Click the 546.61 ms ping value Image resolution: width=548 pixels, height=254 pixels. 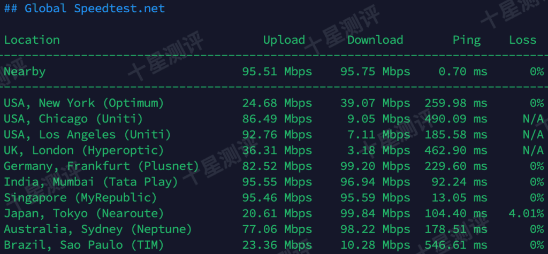coord(455,245)
